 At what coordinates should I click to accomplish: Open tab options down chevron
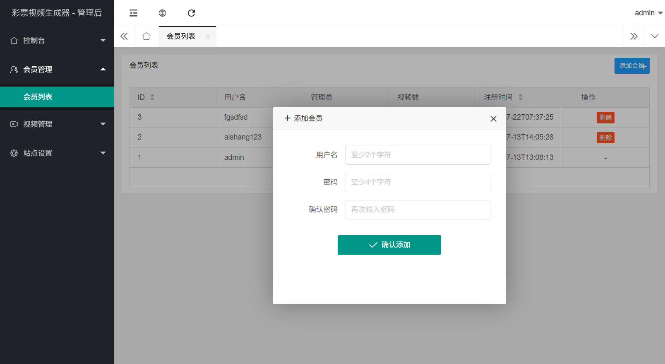(655, 36)
